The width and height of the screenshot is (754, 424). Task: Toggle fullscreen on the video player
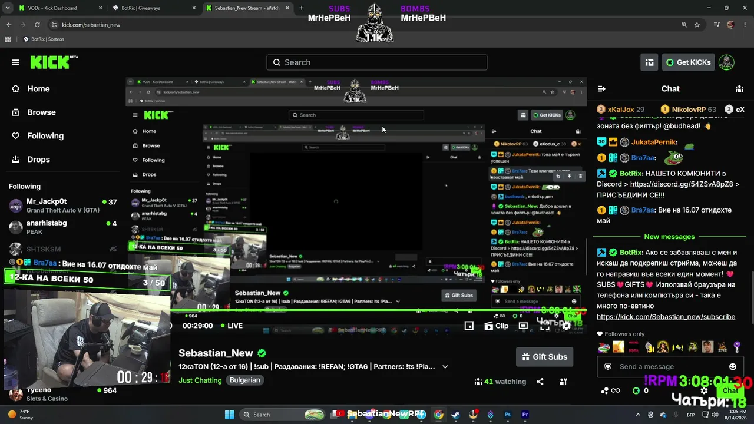(x=545, y=326)
